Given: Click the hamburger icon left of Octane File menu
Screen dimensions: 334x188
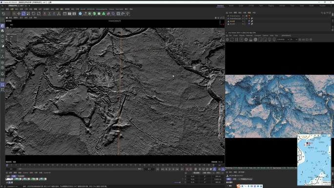Looking at the screenshot, I should (227, 35).
